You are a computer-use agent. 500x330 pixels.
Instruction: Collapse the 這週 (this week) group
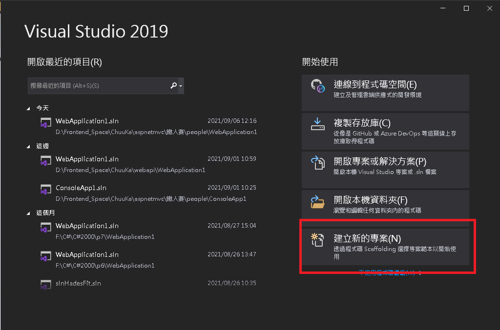pos(28,146)
